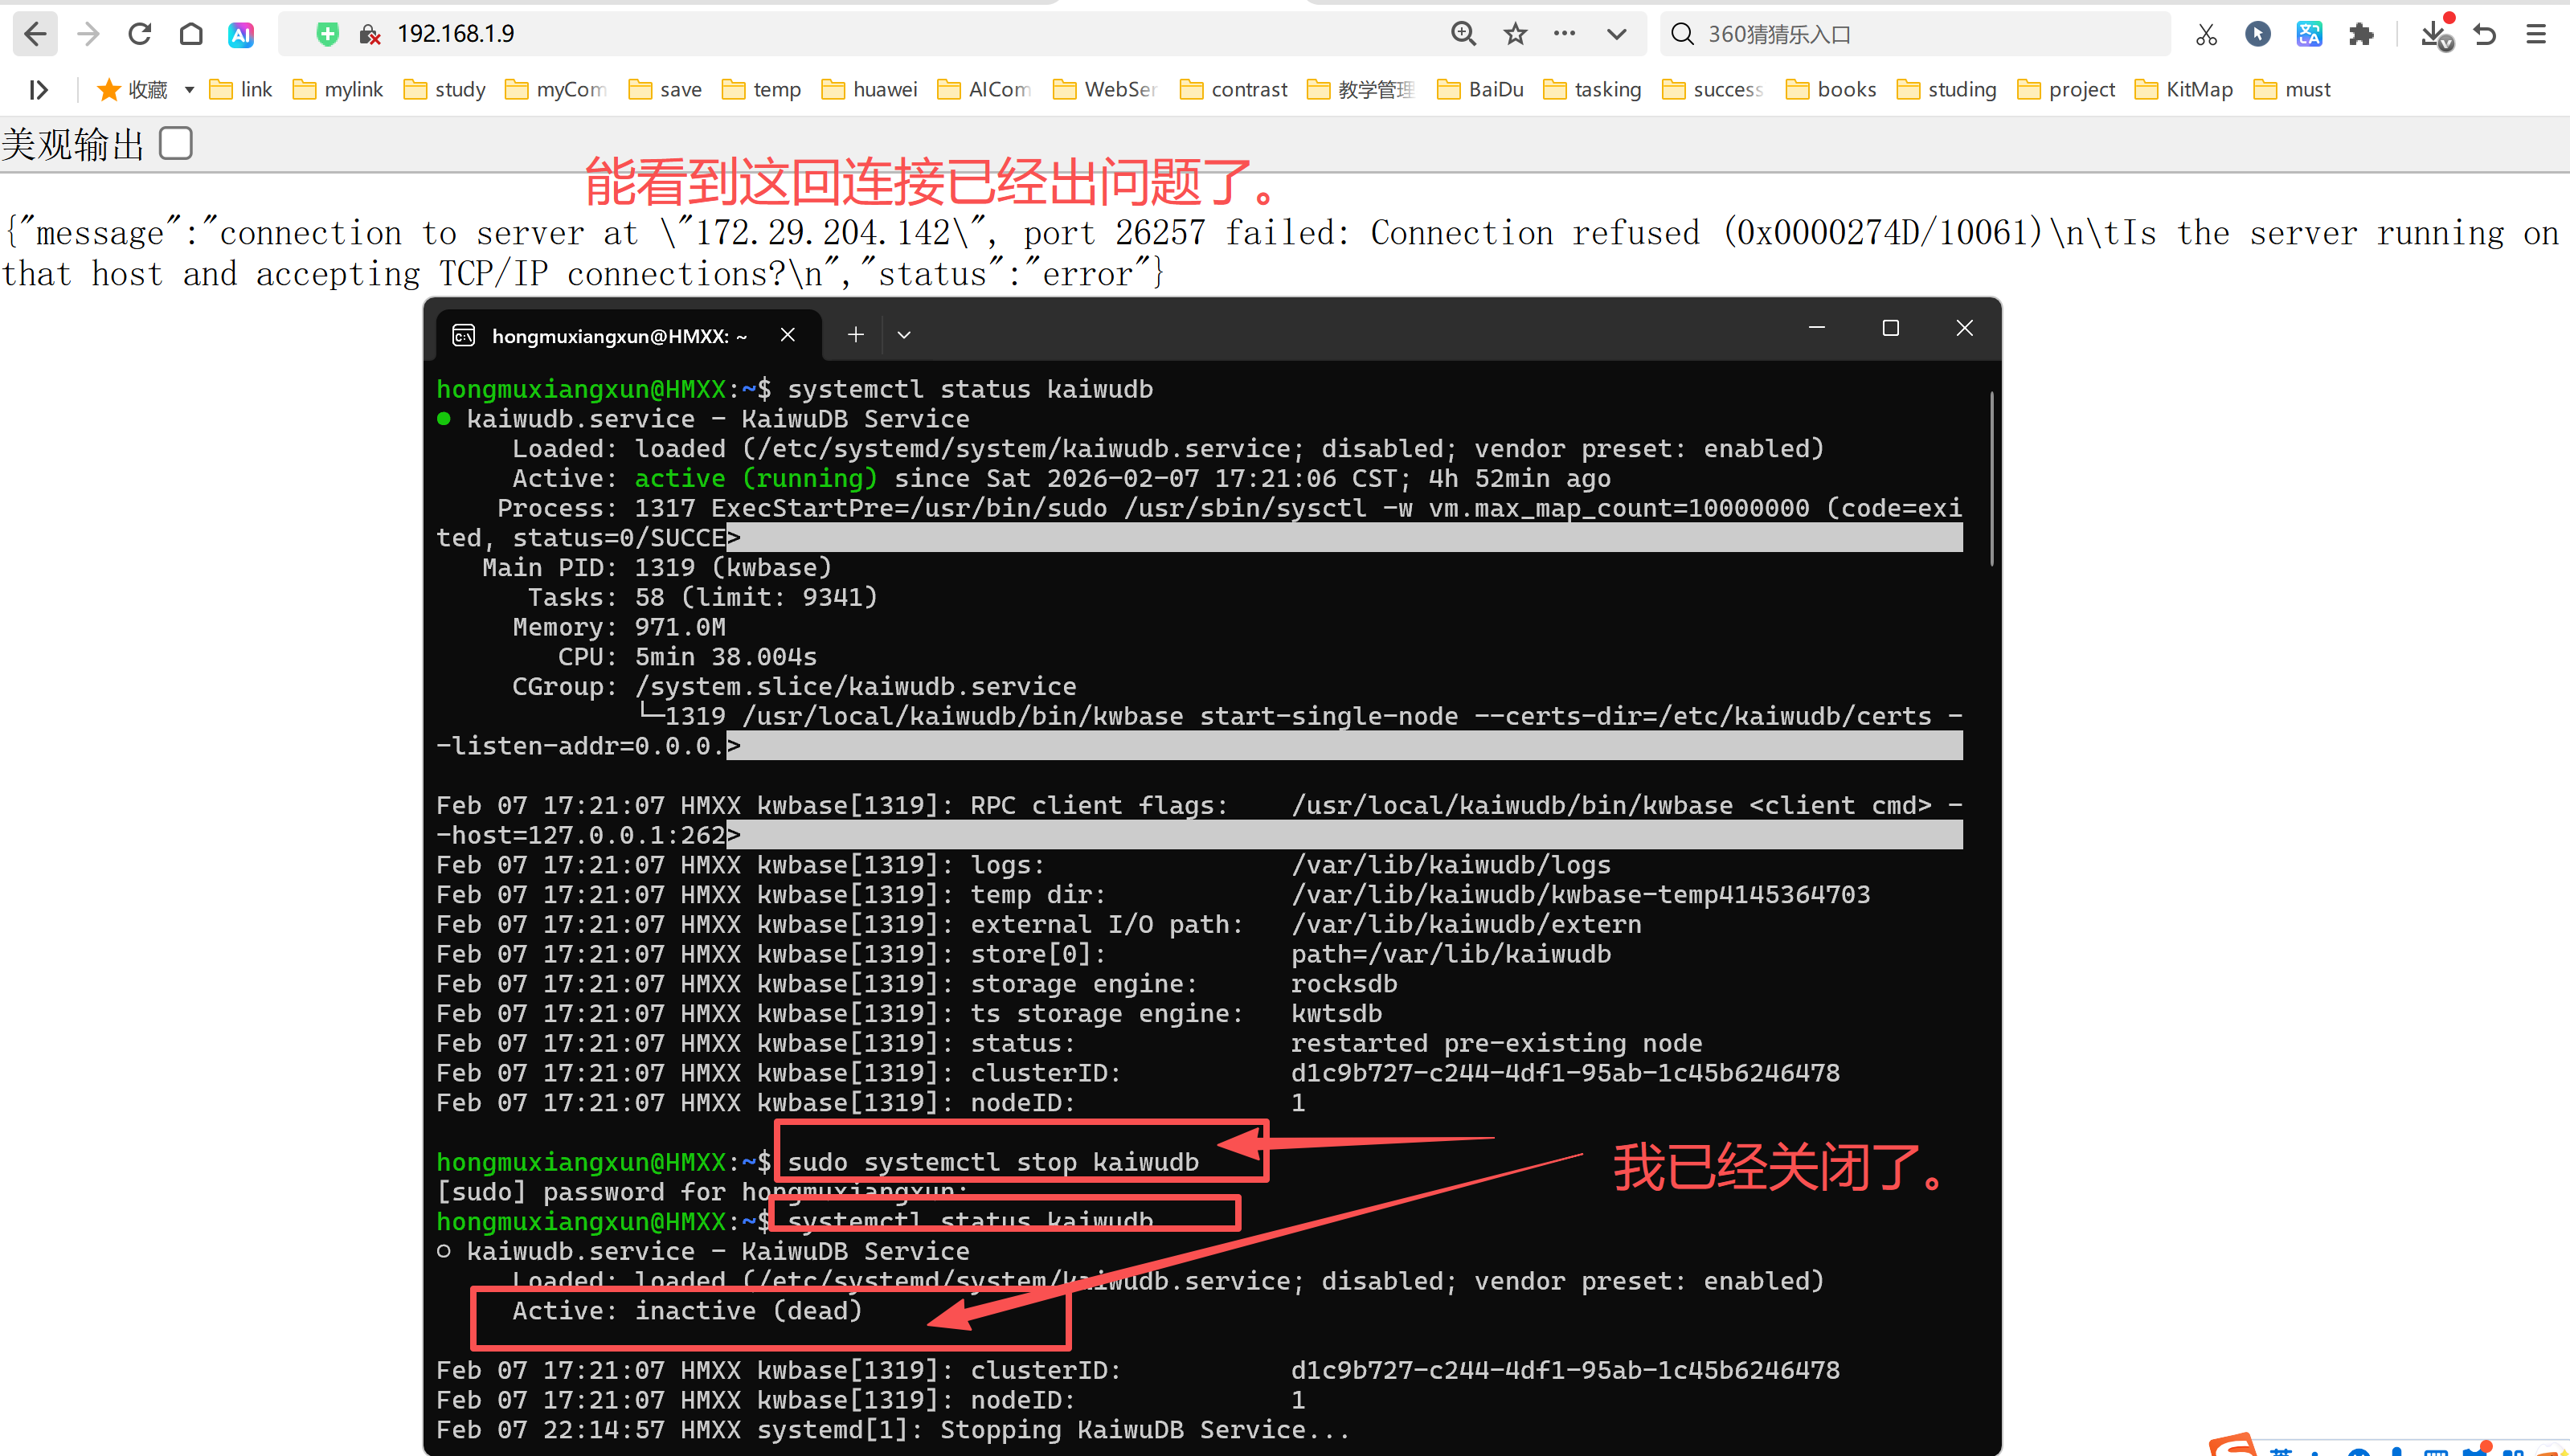This screenshot has height=1456, width=2570.
Task: Open the study bookmarks folder
Action: click(x=445, y=90)
